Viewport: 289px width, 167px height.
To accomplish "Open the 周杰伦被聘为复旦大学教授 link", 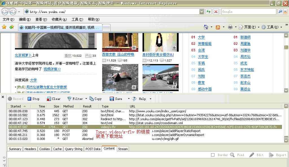I will coord(47,87).
